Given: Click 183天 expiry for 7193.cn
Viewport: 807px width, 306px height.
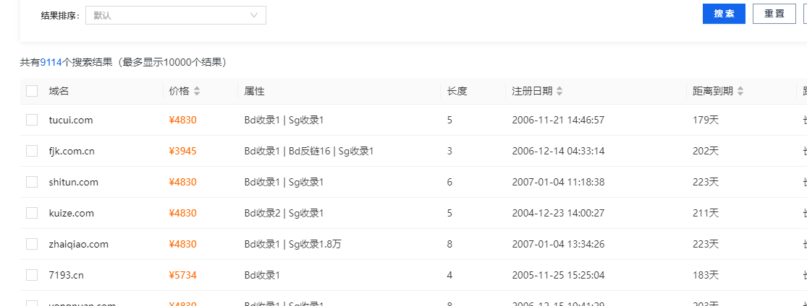Looking at the screenshot, I should [706, 275].
